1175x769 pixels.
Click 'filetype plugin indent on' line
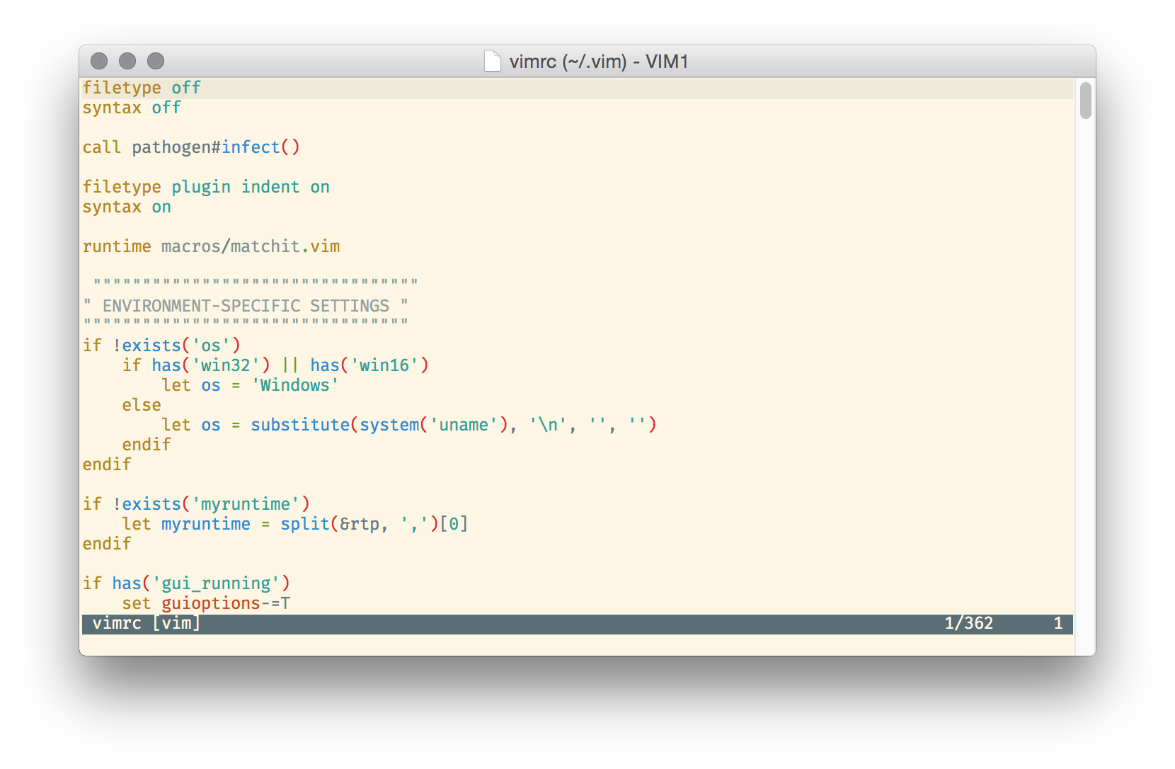click(206, 187)
